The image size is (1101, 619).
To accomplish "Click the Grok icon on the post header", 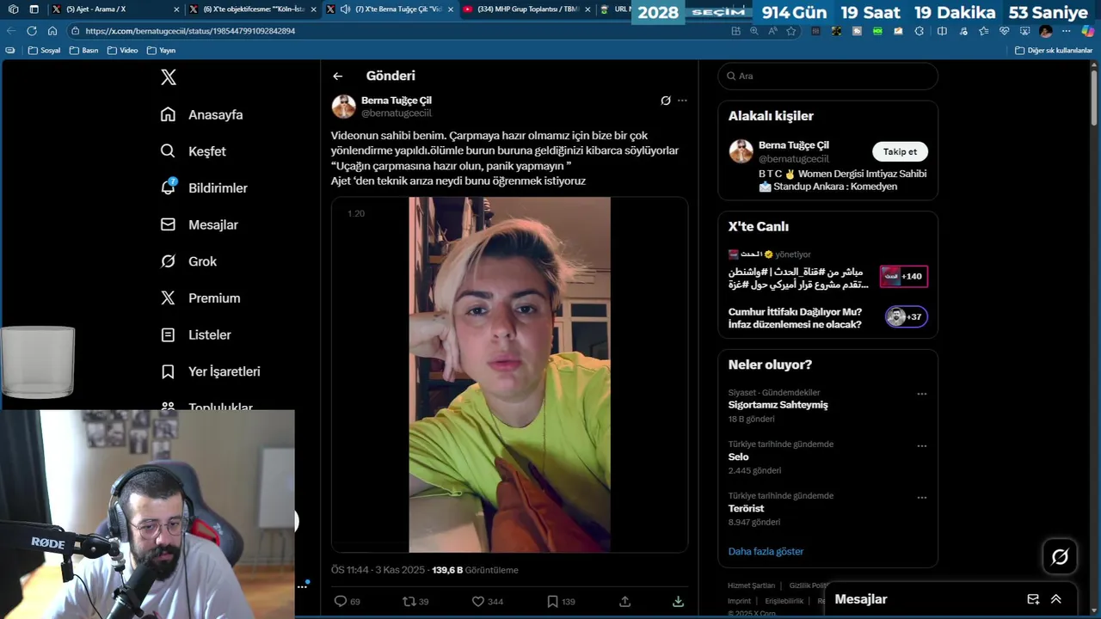I will 665,101.
